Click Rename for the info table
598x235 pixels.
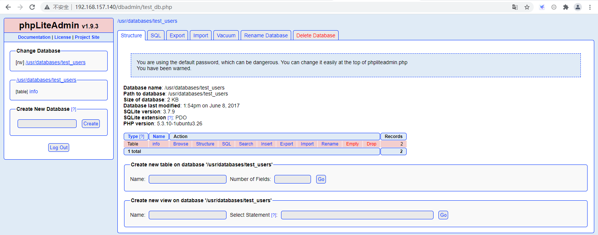tap(330, 144)
